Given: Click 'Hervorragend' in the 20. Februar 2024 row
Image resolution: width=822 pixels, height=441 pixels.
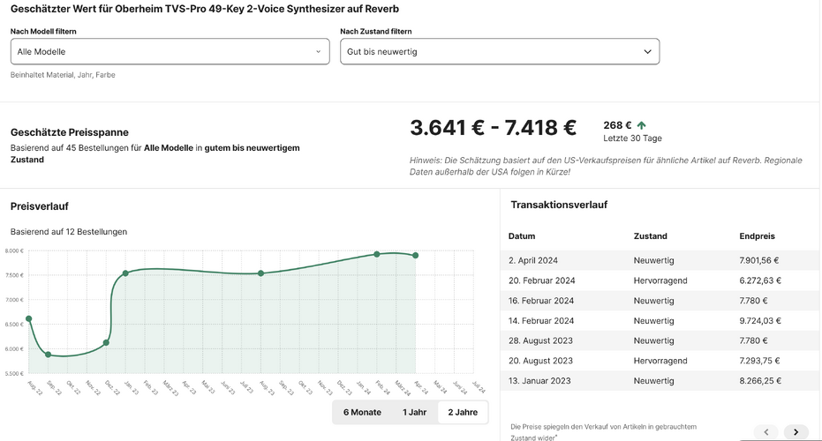Looking at the screenshot, I should (660, 280).
